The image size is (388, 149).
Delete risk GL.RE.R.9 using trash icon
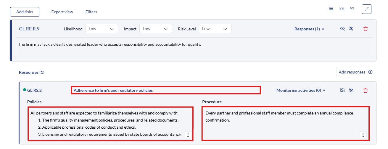(x=366, y=29)
